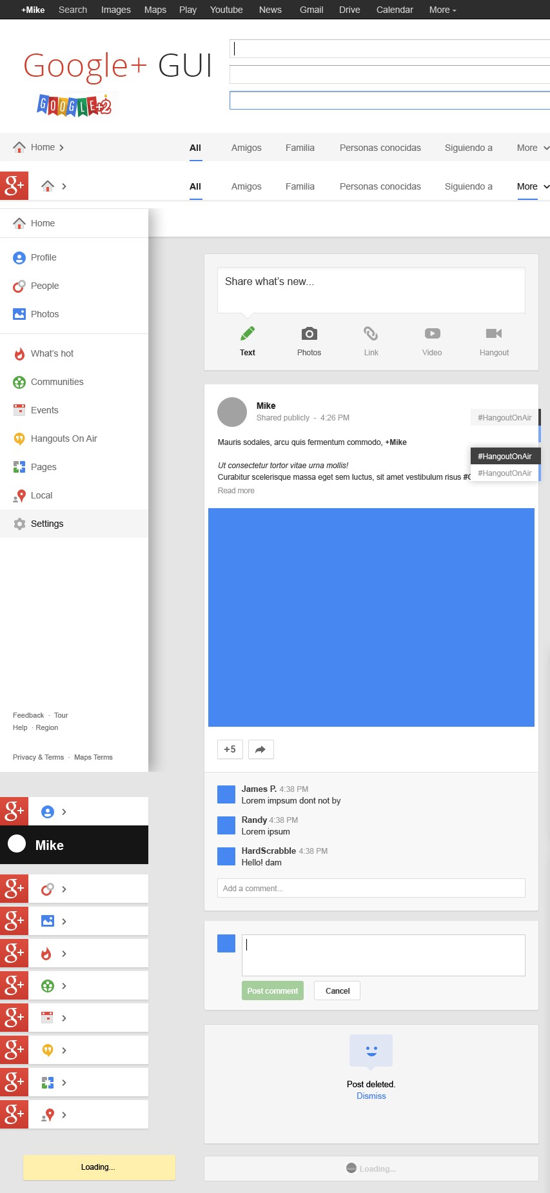Click the Communities green icon in sidebar

coord(19,382)
